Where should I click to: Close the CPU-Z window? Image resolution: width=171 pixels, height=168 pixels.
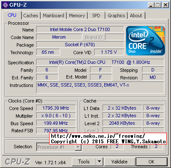[166, 5]
